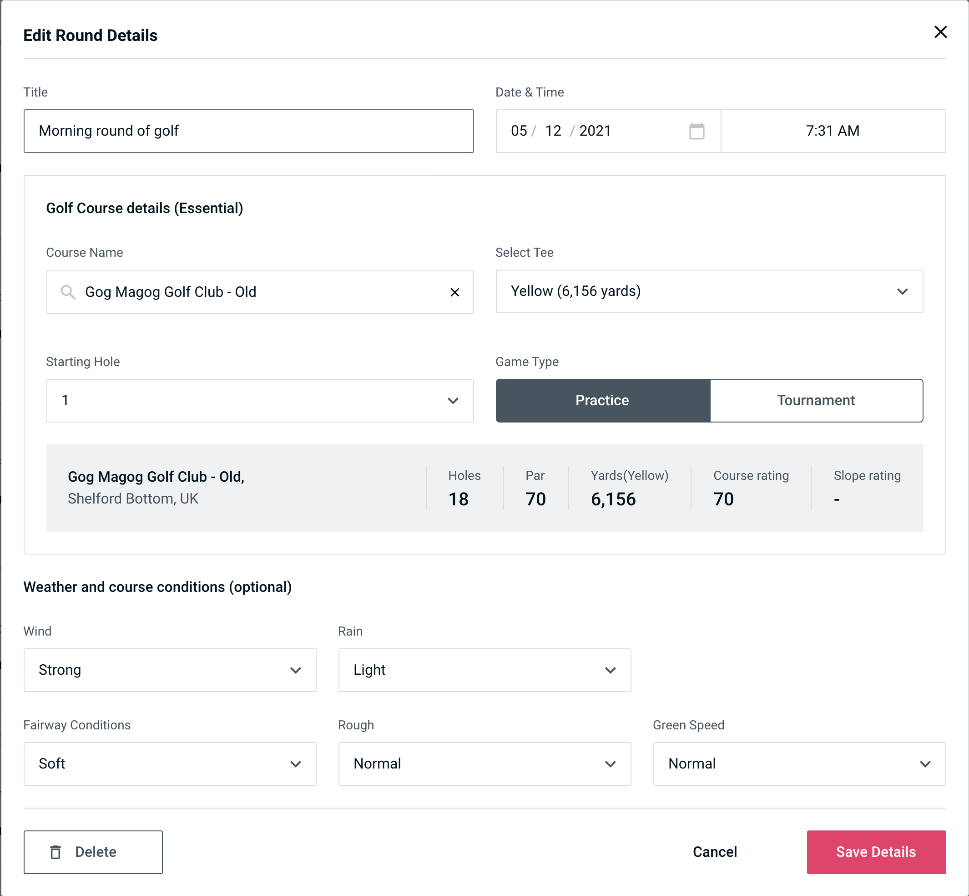Click Save Details button

[x=875, y=851]
